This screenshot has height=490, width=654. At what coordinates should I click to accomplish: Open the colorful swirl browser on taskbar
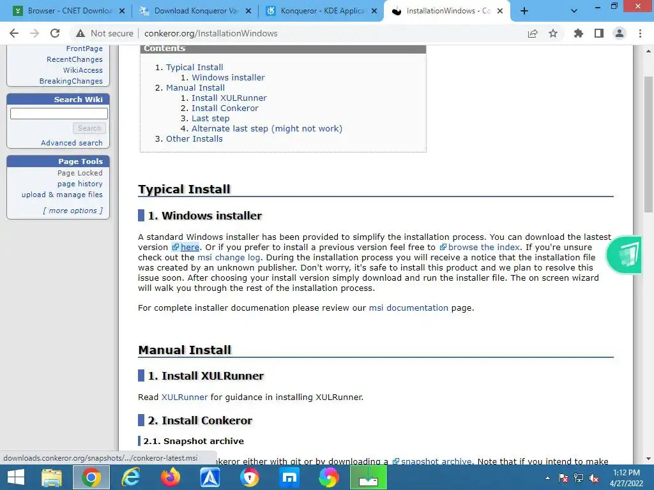(x=329, y=477)
